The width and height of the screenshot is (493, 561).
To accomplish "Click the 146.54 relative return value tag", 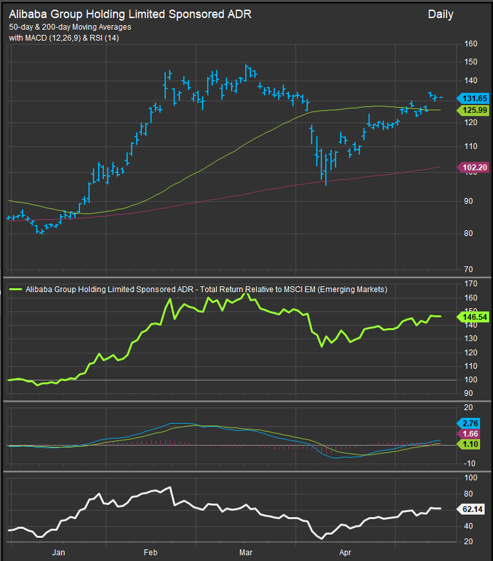I will (x=472, y=317).
